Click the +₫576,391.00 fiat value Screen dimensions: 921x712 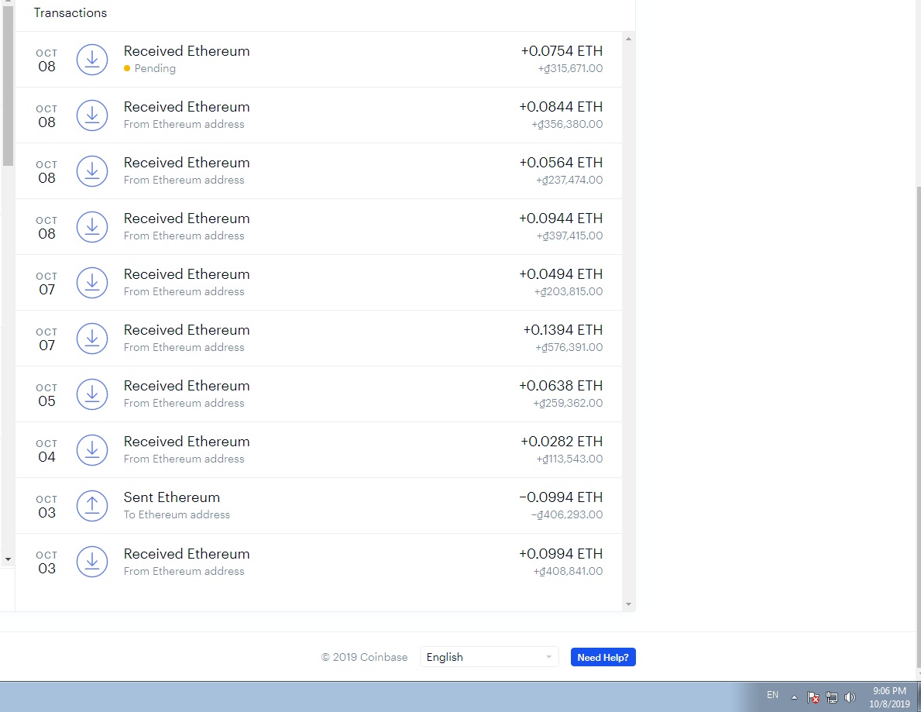coord(569,347)
